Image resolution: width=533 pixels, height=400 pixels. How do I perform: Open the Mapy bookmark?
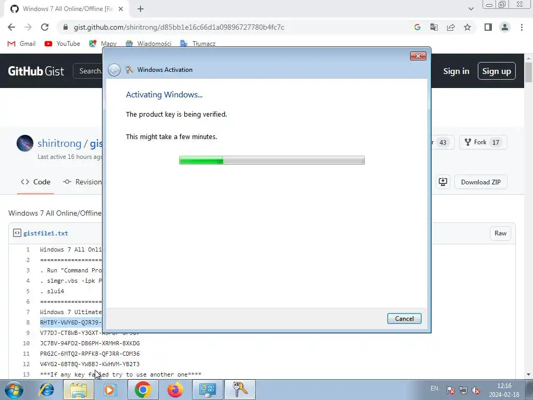click(x=103, y=44)
